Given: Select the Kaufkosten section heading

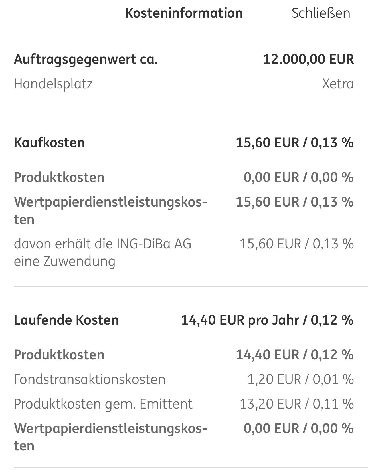Looking at the screenshot, I should click(x=49, y=142).
